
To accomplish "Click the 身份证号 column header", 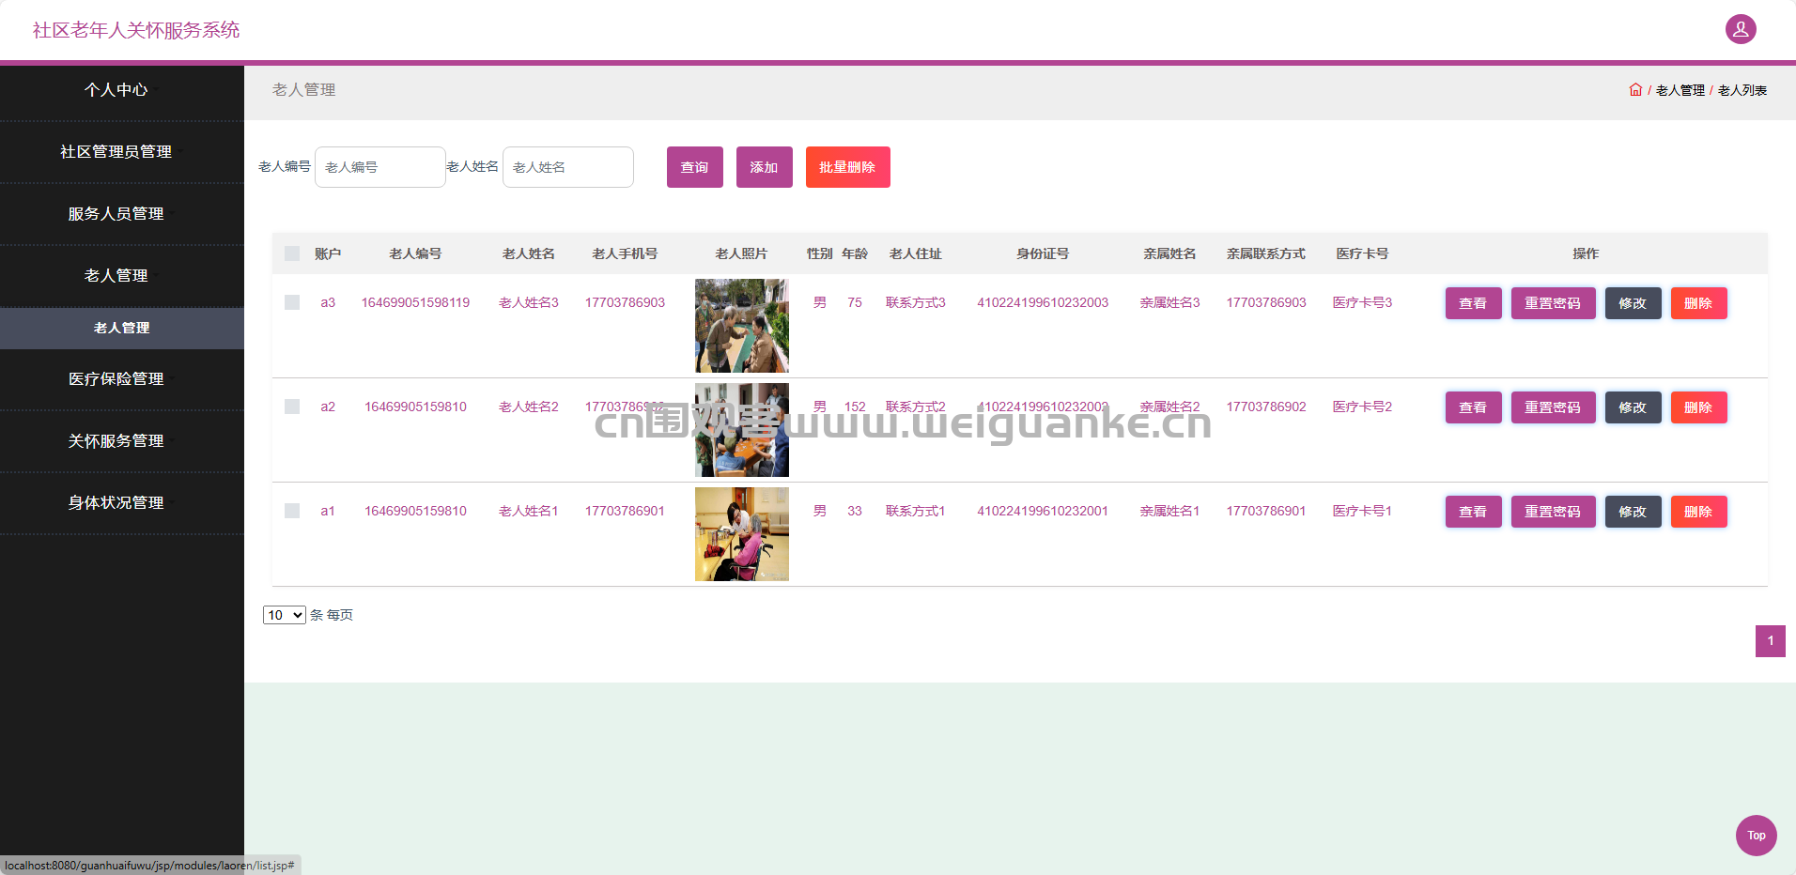I will click(x=1043, y=253).
